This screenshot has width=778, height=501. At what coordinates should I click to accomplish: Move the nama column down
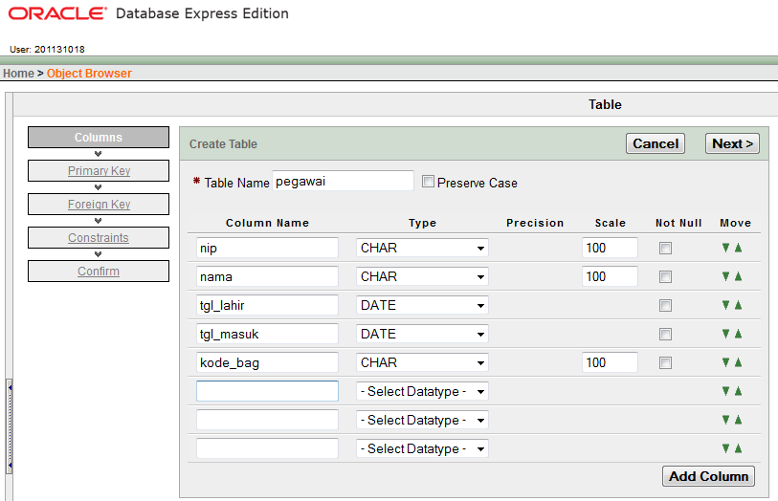pos(726,276)
